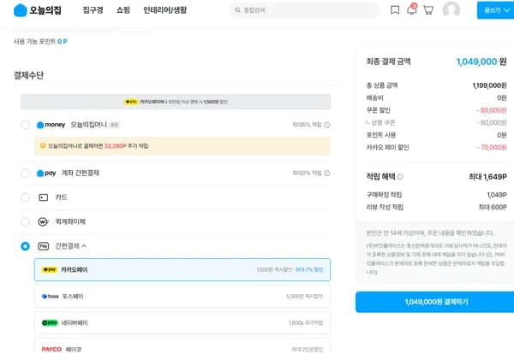Click the naver pay logo in 네이버페이 row

[50, 323]
